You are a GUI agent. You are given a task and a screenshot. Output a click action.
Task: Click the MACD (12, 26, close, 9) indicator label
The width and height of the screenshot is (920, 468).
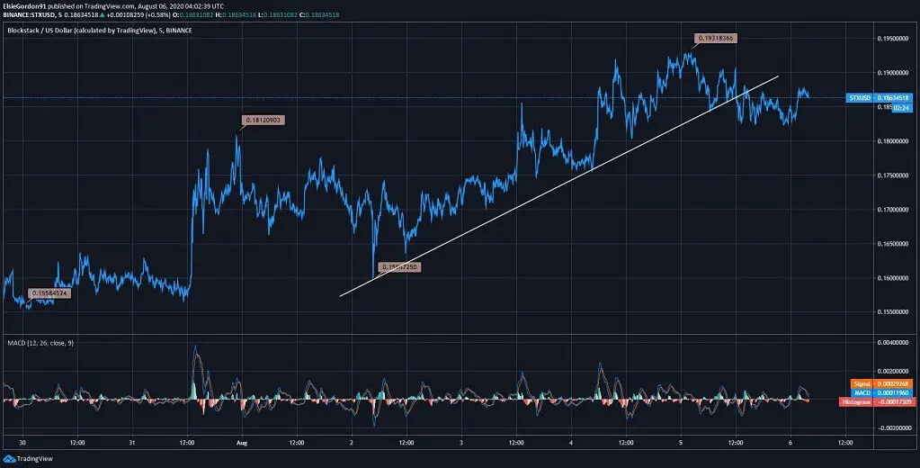[x=40, y=342]
